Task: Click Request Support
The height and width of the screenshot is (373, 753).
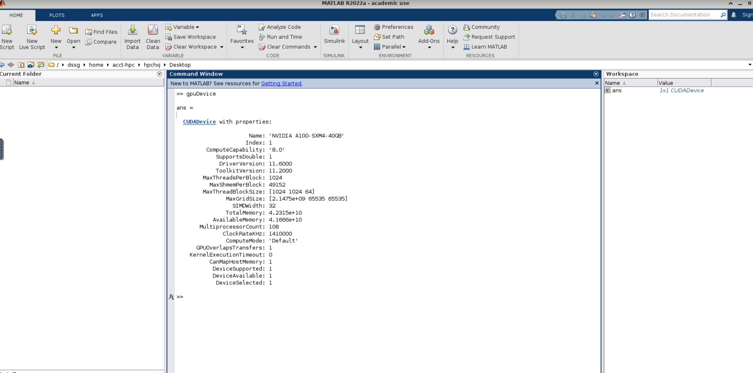Action: (489, 37)
